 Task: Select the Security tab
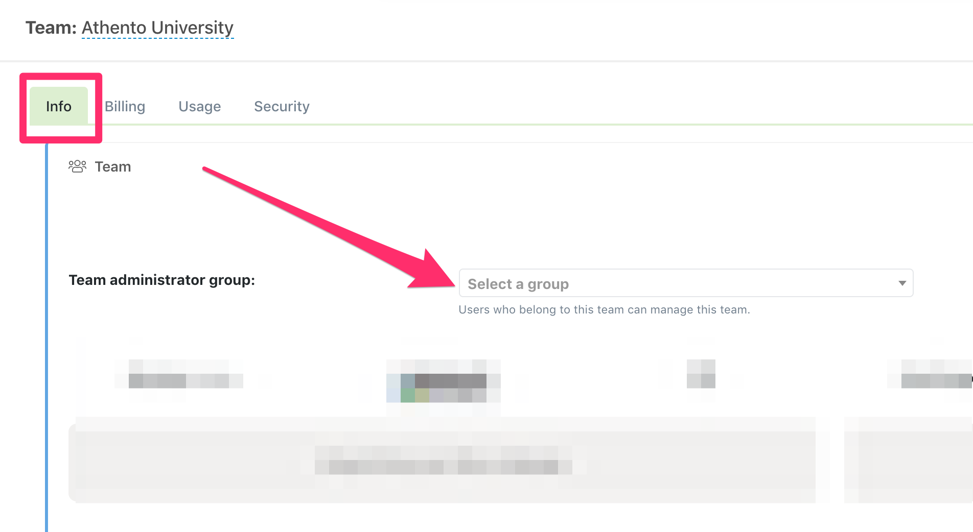pyautogui.click(x=282, y=106)
